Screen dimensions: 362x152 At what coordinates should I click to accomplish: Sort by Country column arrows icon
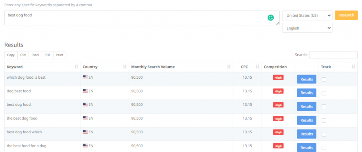coord(124,67)
